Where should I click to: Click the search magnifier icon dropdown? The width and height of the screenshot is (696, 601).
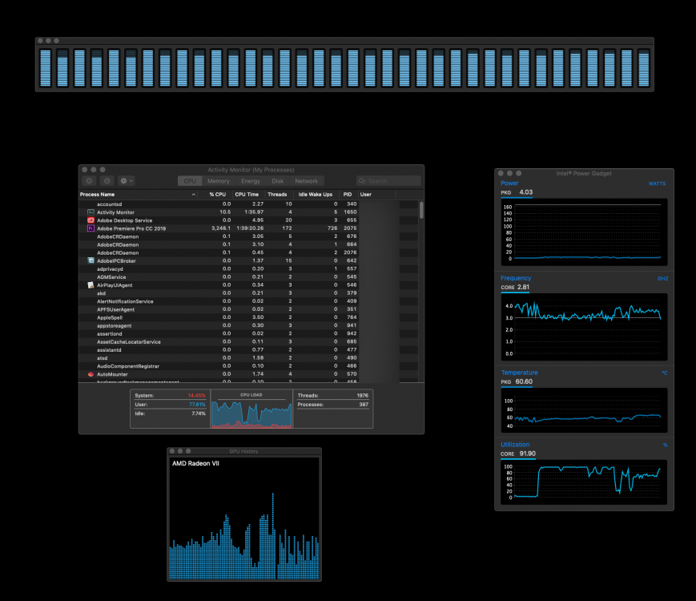(x=362, y=181)
